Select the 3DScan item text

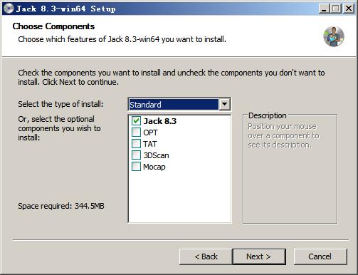click(x=156, y=155)
